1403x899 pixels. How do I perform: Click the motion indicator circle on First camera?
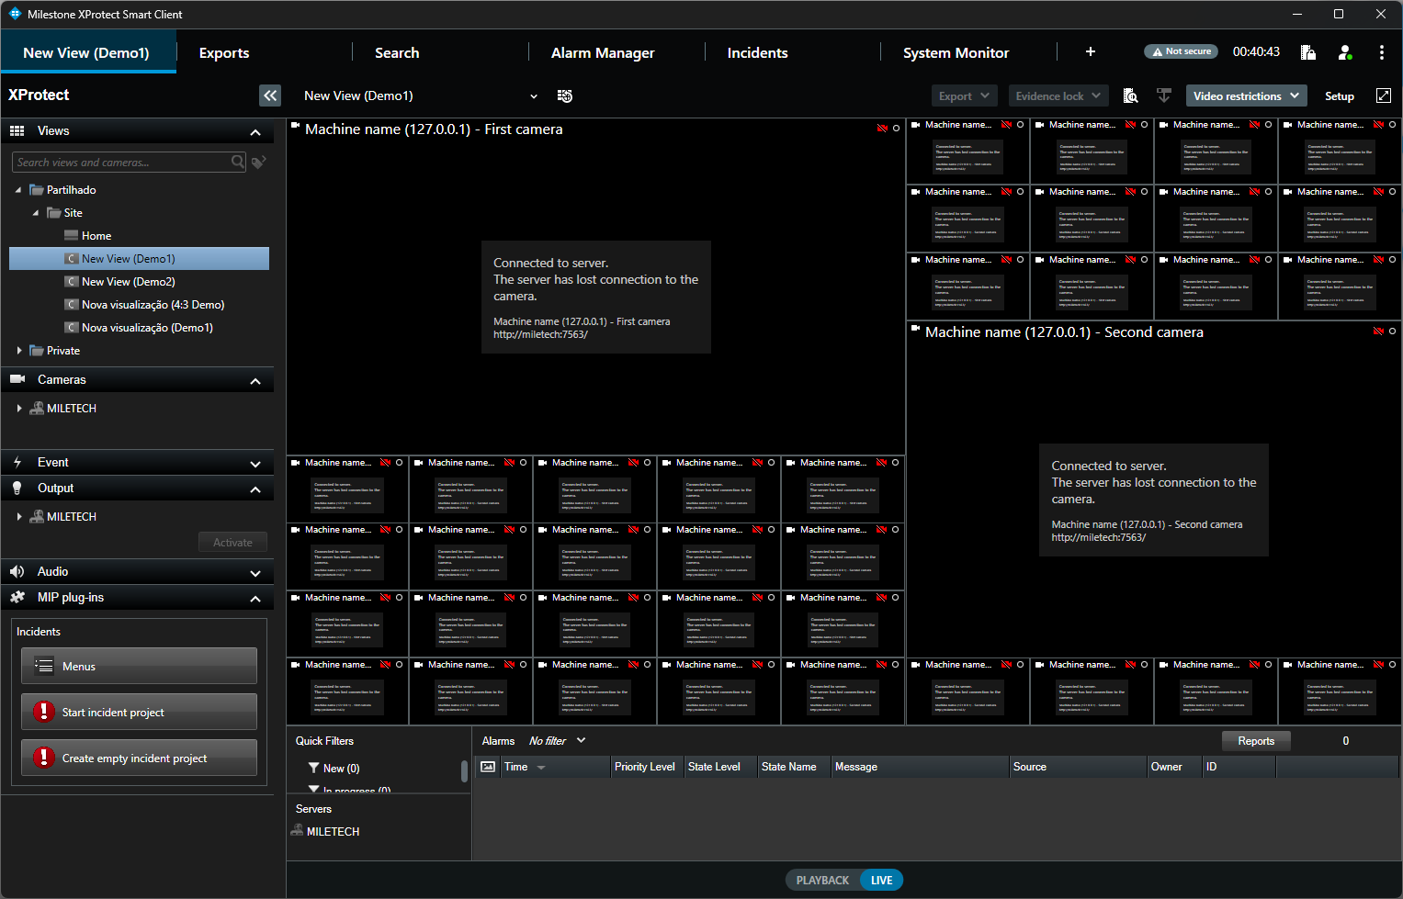pyautogui.click(x=897, y=129)
